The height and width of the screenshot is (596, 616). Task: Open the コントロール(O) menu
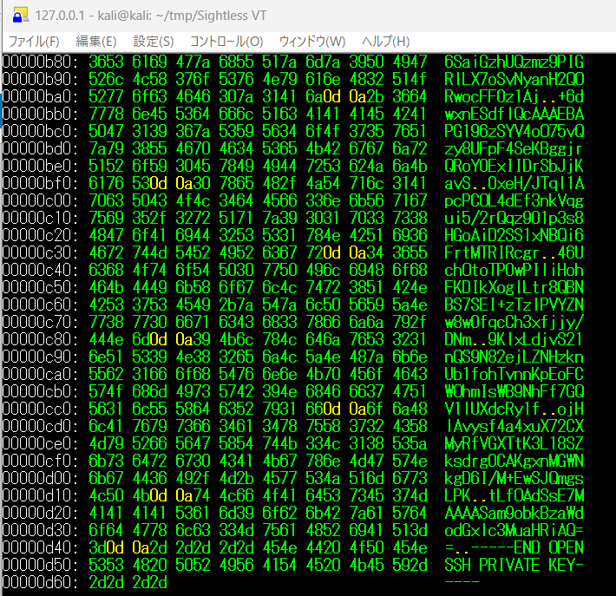pyautogui.click(x=226, y=42)
